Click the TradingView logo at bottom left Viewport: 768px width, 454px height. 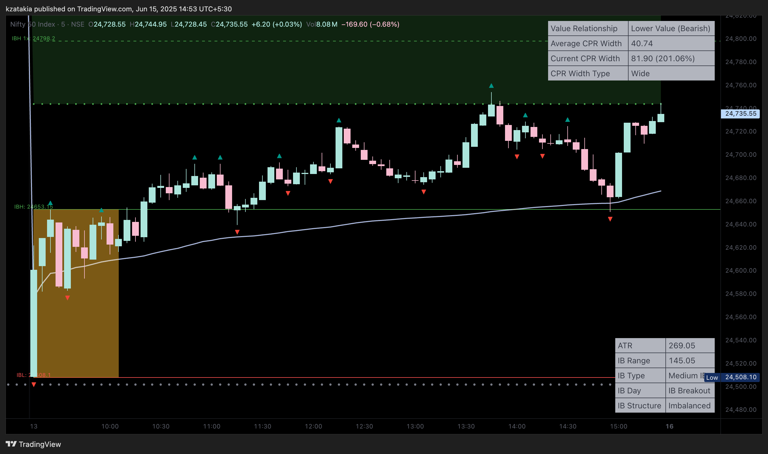pyautogui.click(x=33, y=444)
